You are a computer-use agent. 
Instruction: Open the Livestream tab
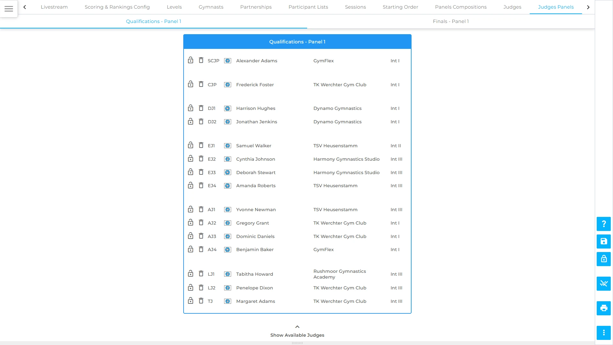(x=54, y=7)
